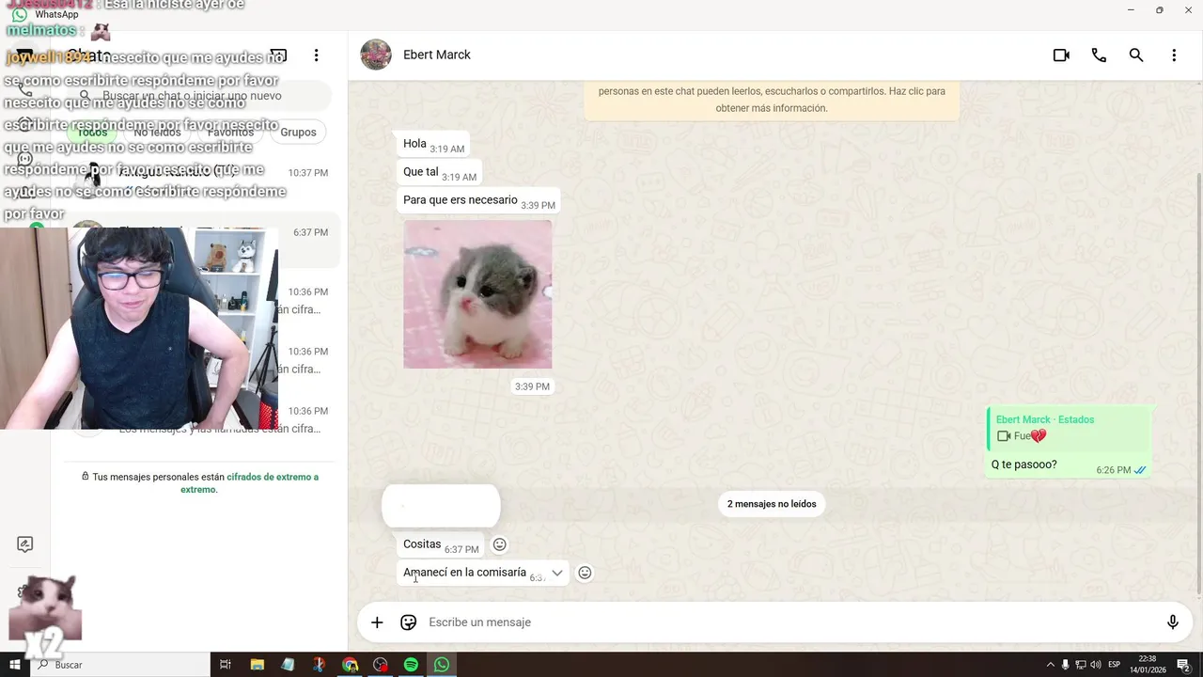Click the Para que ers necesario message
The width and height of the screenshot is (1203, 677).
478,200
